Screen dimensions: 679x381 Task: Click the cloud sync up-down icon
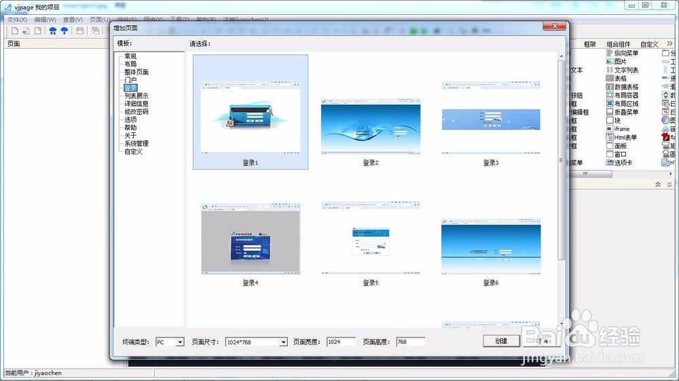point(53,31)
